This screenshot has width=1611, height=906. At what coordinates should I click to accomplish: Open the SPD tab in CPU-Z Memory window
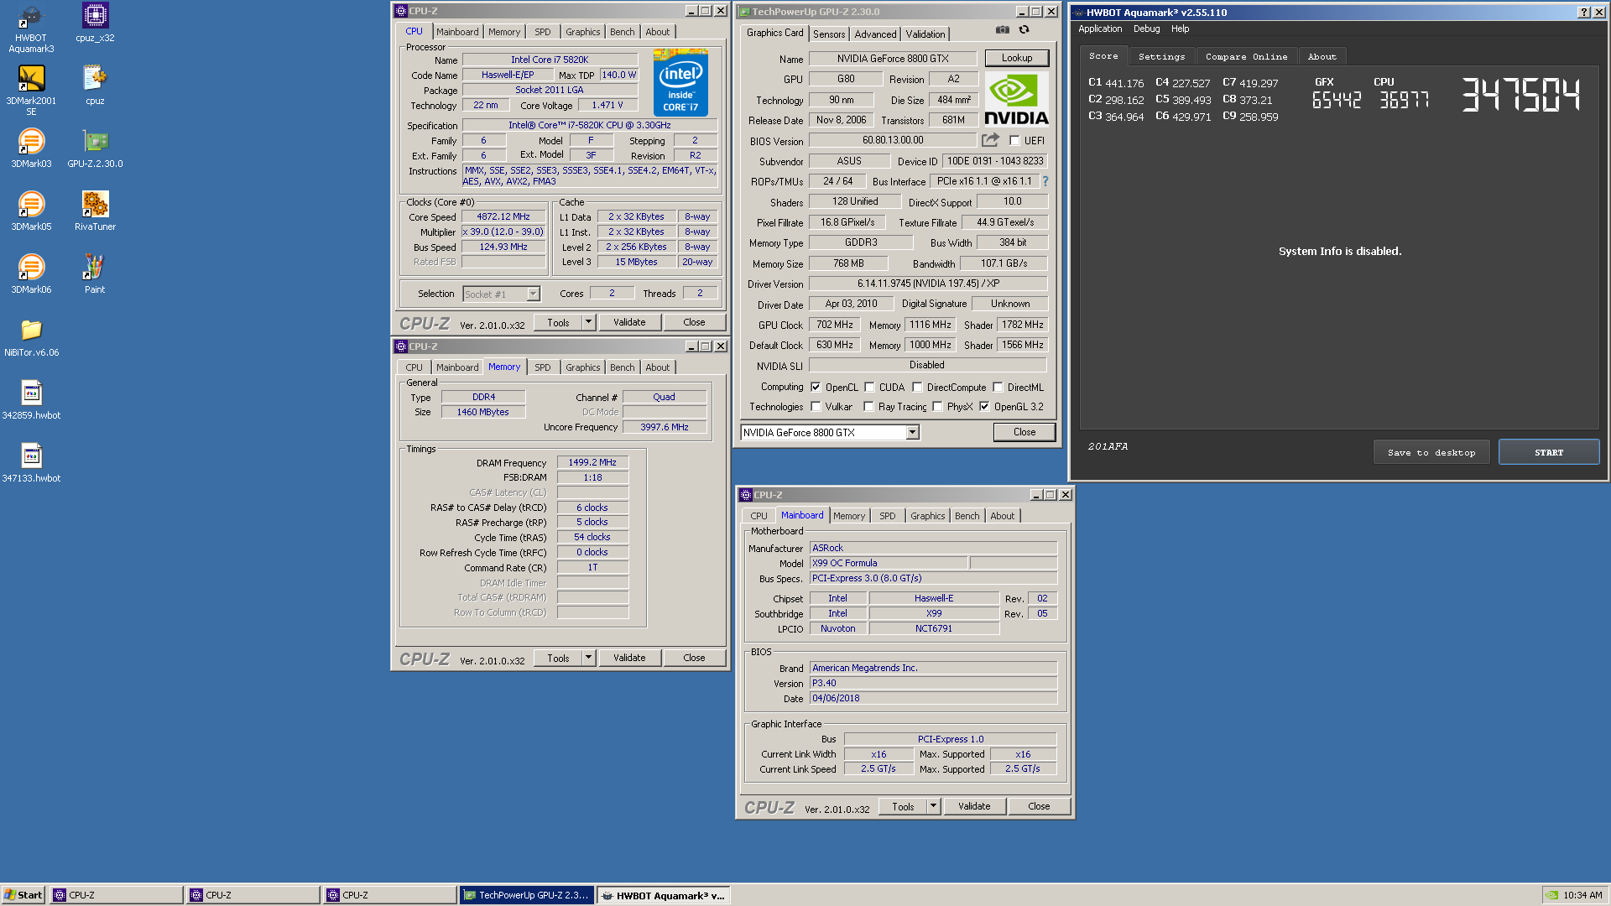[x=543, y=367]
